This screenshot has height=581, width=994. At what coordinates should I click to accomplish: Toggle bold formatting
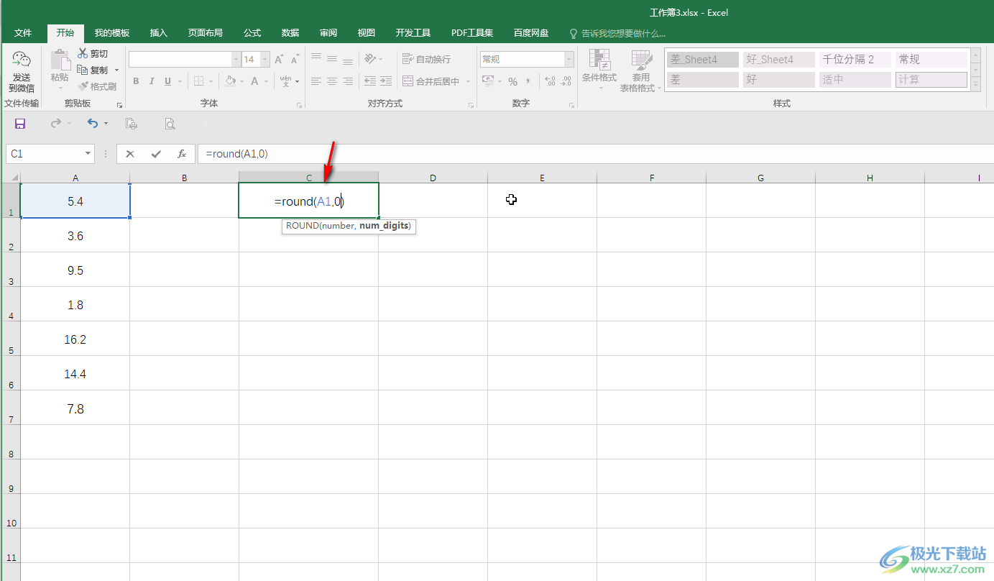(x=136, y=82)
